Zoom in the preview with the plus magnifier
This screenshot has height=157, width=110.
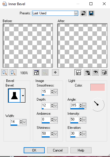click(x=13, y=72)
